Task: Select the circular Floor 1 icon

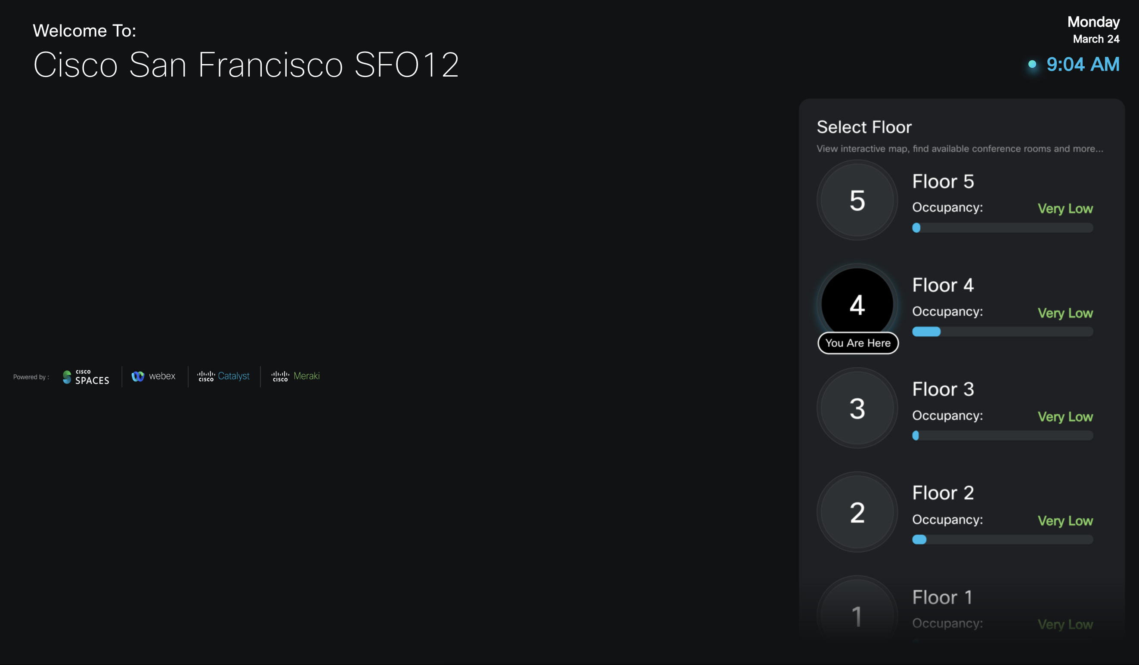Action: click(857, 616)
